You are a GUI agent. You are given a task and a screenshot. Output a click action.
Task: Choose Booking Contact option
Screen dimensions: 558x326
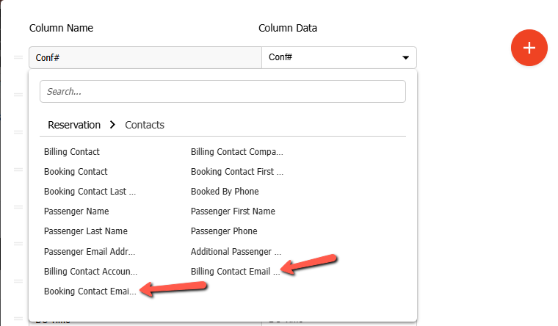(76, 172)
